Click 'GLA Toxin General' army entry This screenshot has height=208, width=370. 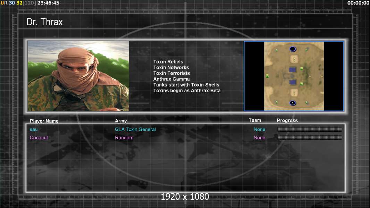[135, 129]
